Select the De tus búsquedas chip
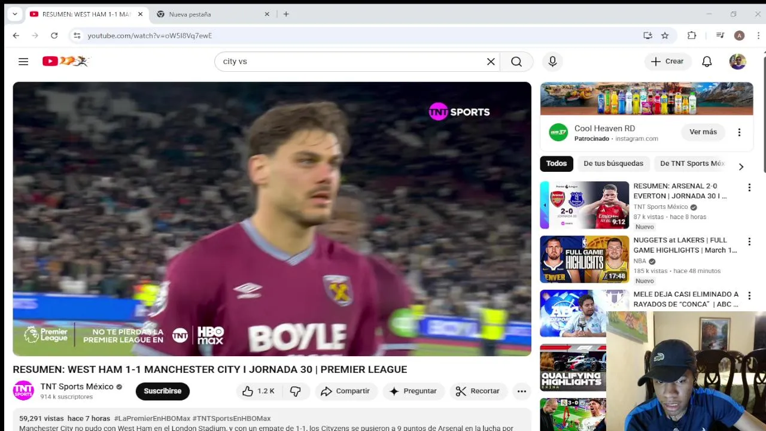 pyautogui.click(x=613, y=163)
